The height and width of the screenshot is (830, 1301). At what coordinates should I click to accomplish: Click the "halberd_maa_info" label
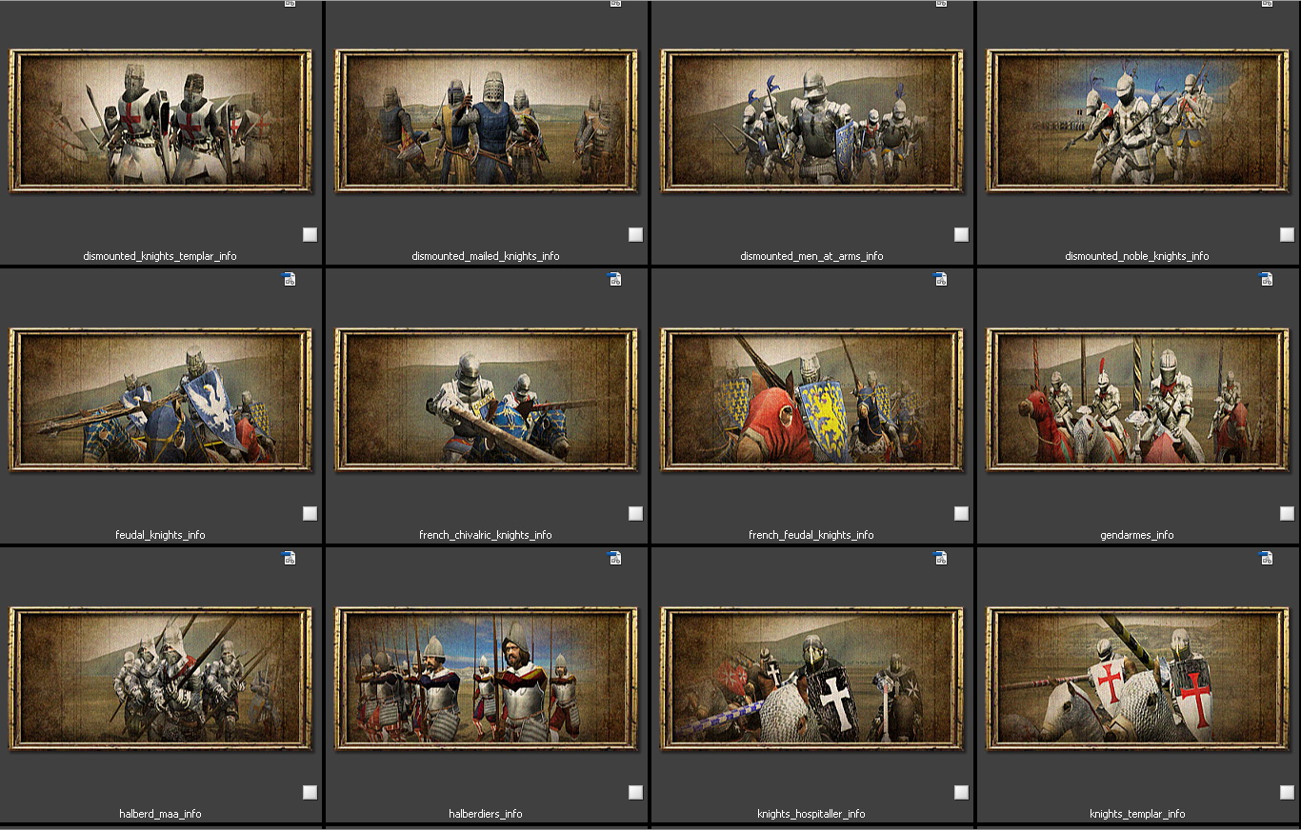pyautogui.click(x=160, y=814)
